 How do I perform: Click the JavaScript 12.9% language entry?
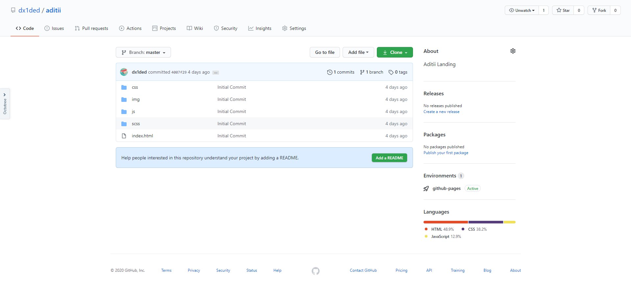tap(443, 237)
